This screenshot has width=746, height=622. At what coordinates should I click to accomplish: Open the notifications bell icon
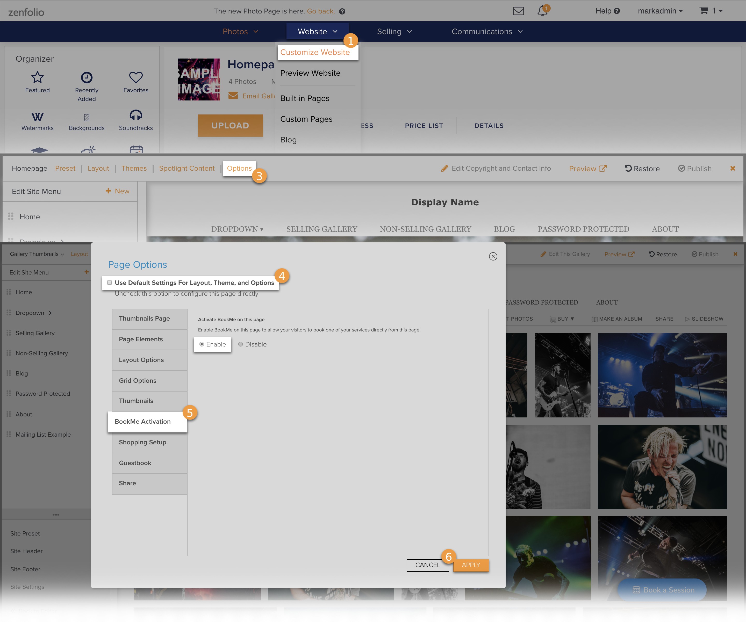542,11
